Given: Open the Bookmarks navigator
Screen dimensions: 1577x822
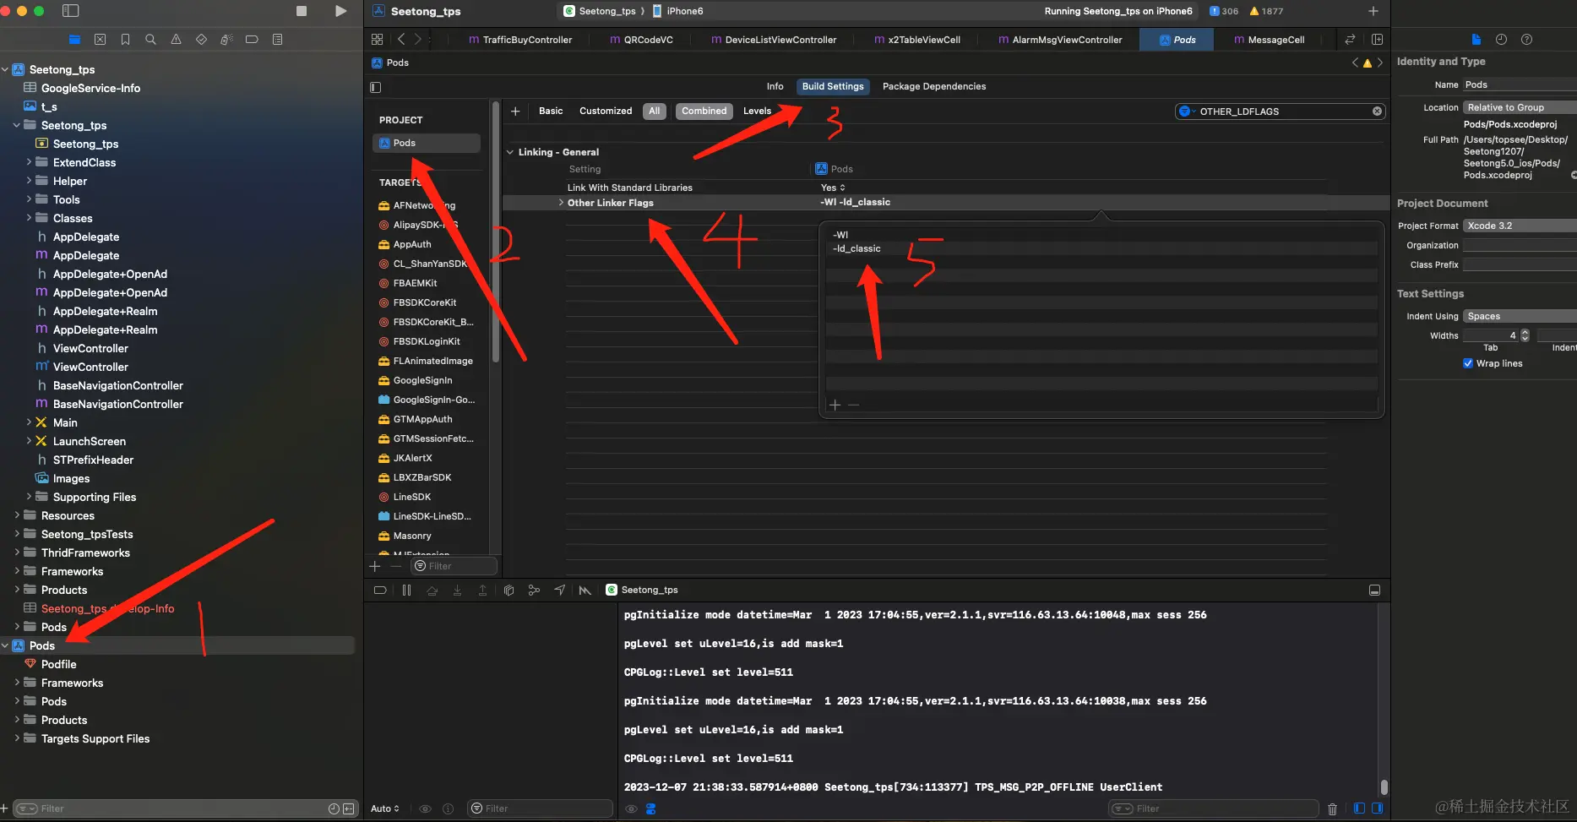Looking at the screenshot, I should (126, 40).
